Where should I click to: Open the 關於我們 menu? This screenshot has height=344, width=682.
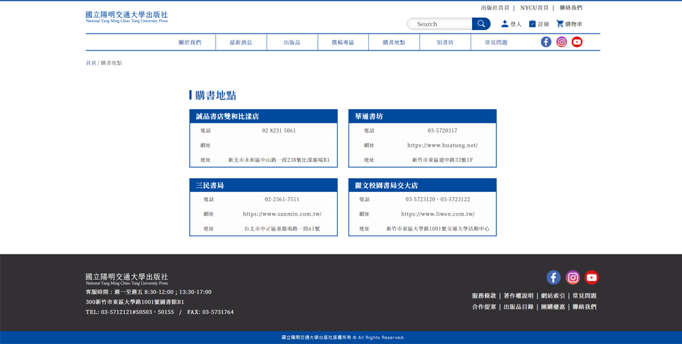tap(190, 42)
